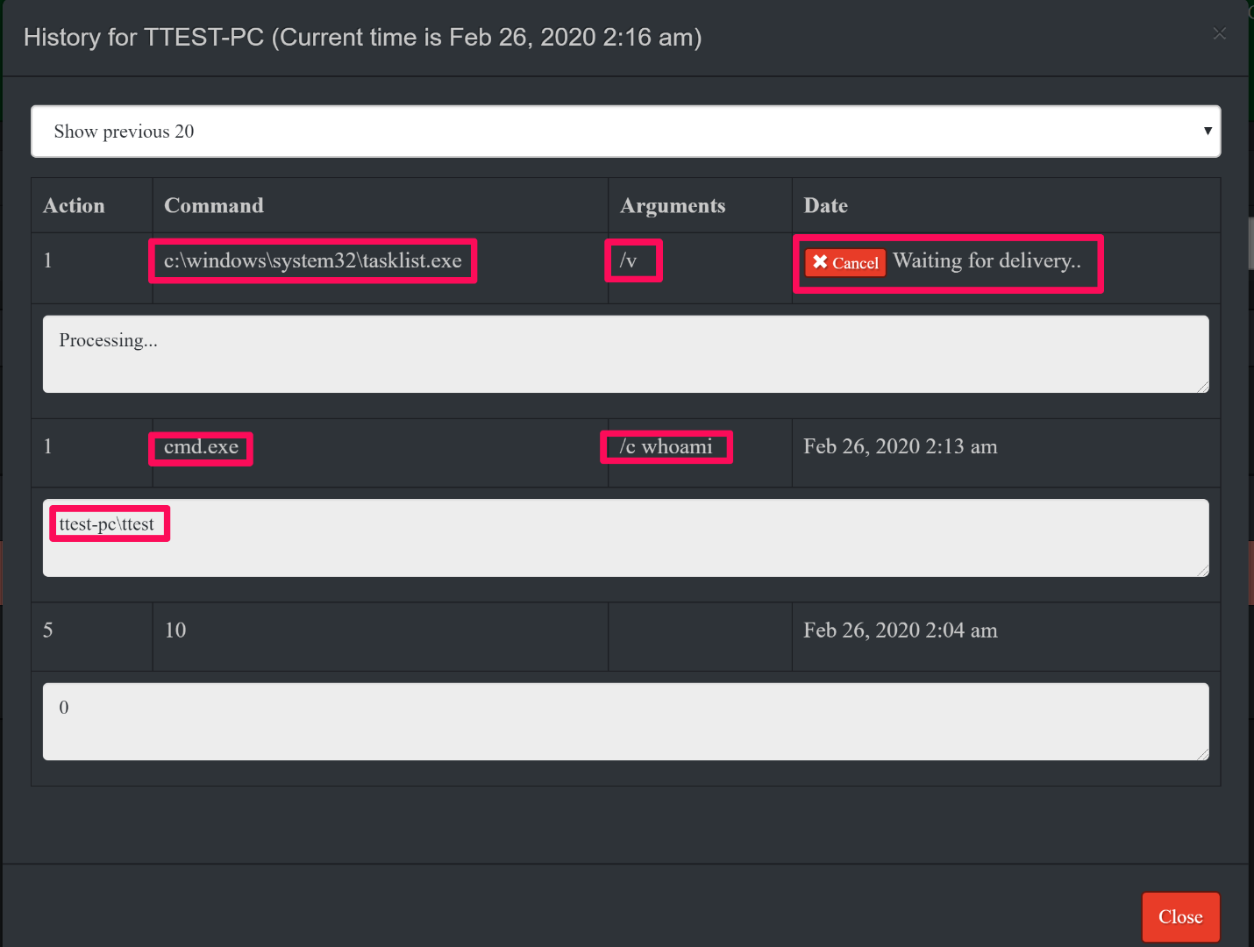Click the Processing... output text area
The height and width of the screenshot is (947, 1254).
pyautogui.click(x=625, y=354)
